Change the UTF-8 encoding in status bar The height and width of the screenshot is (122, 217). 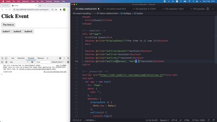pos(174,120)
